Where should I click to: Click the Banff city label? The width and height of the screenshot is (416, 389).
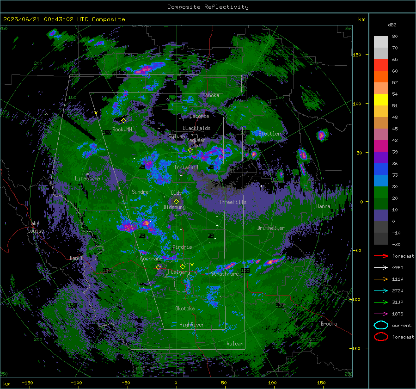coord(76,258)
